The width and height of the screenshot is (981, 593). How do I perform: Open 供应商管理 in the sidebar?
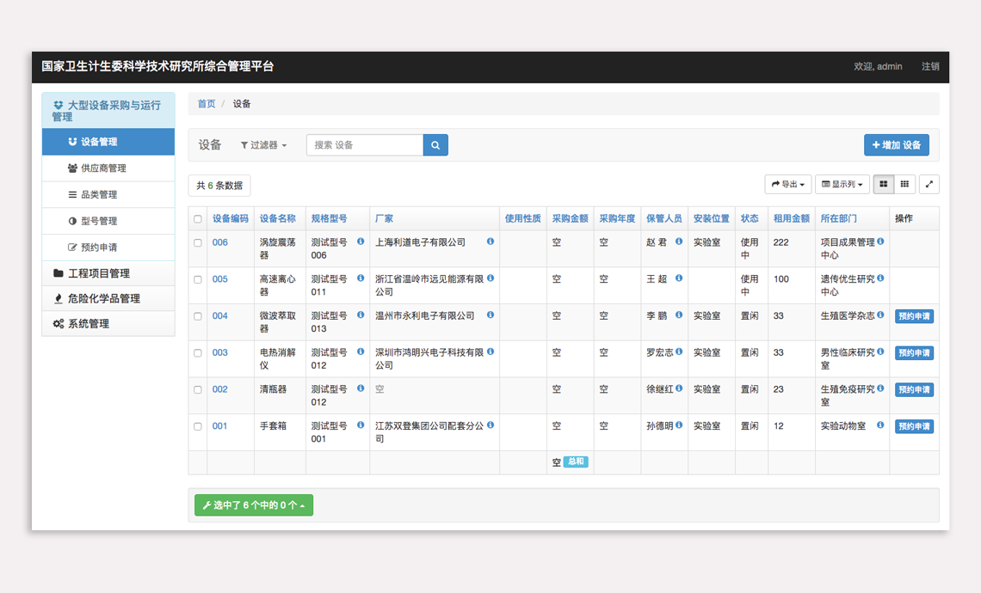(x=103, y=168)
